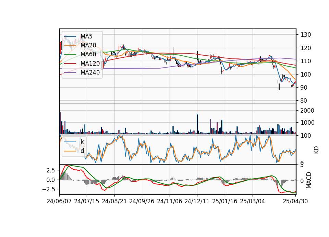Click the 24/08/21 date axis label
The width and height of the screenshot is (329, 237).
114,201
